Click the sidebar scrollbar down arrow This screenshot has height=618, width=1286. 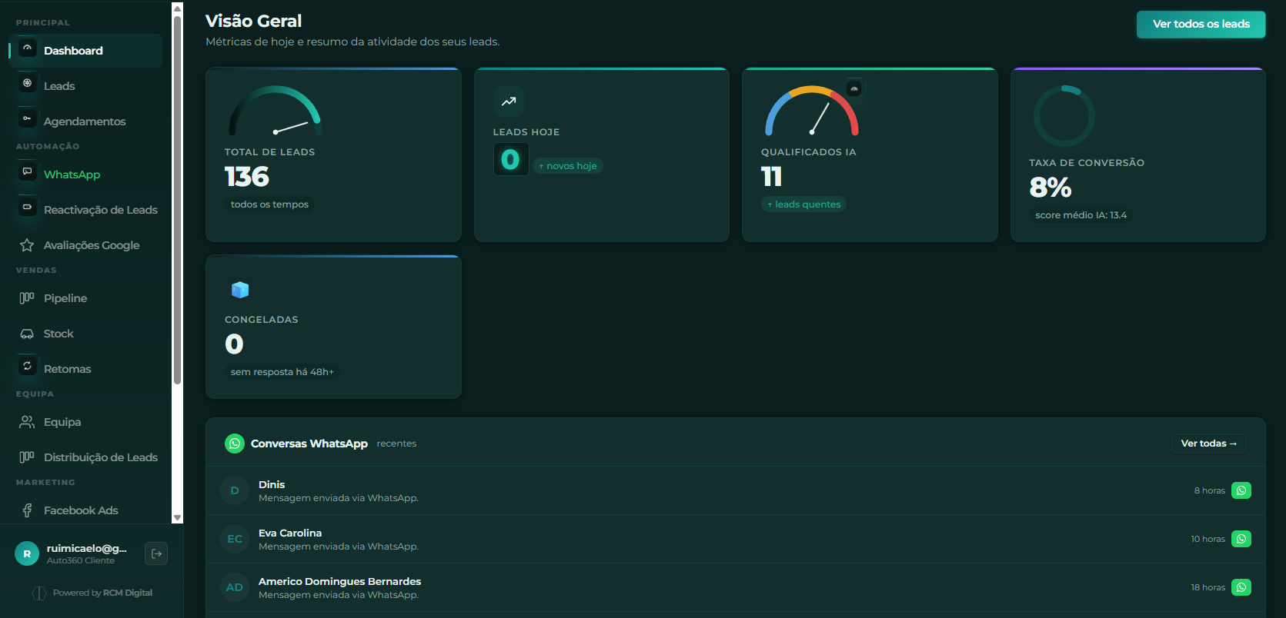point(178,518)
